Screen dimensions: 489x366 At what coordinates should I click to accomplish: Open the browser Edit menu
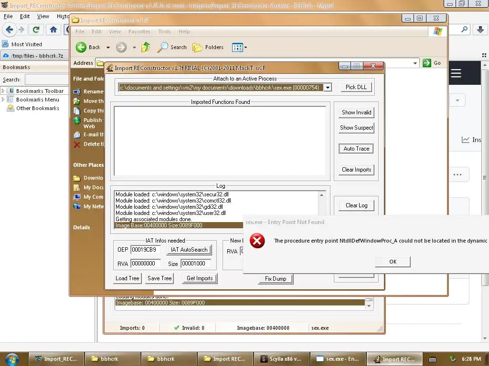point(25,16)
